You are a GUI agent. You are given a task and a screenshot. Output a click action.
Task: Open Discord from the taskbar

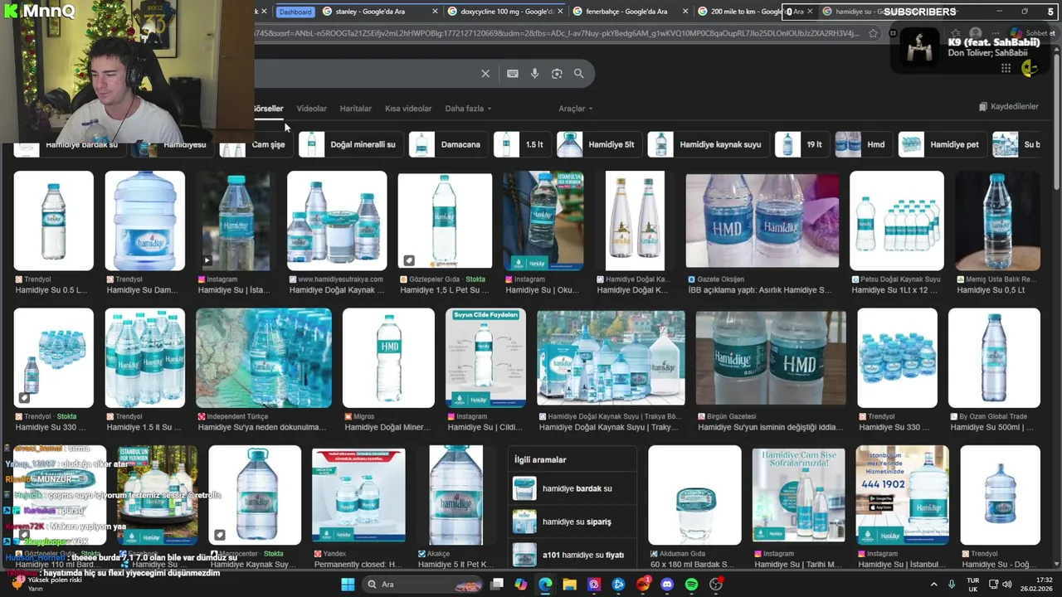pos(667,585)
